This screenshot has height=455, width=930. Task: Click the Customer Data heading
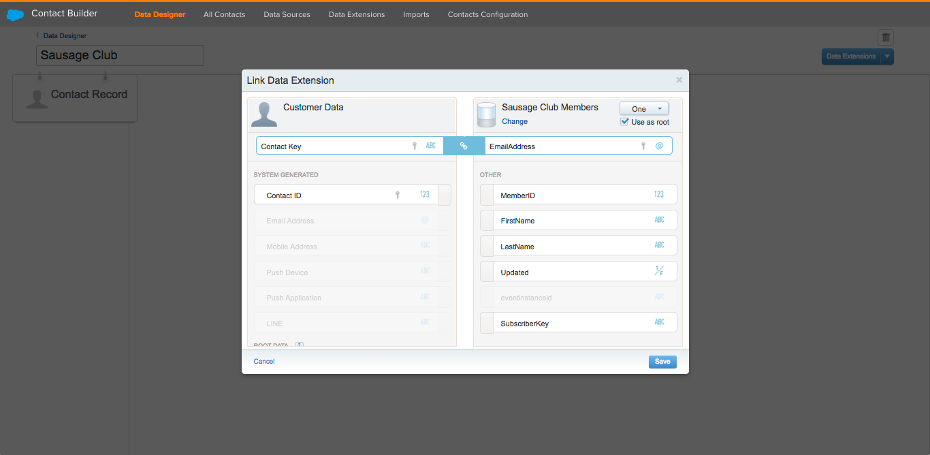pyautogui.click(x=313, y=107)
